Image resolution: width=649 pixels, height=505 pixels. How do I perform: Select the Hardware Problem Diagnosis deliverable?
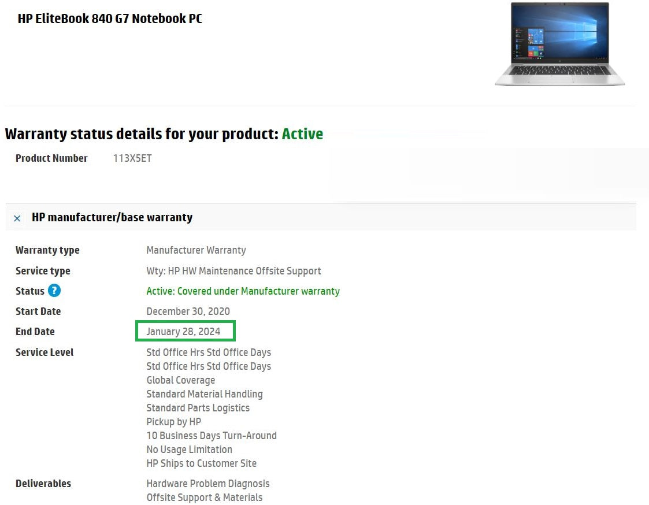pos(207,484)
